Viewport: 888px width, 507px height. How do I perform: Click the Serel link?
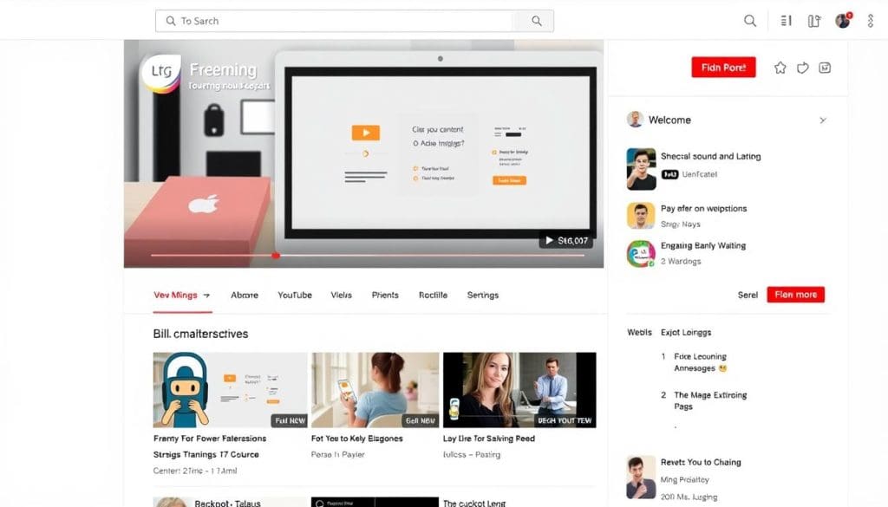(748, 295)
